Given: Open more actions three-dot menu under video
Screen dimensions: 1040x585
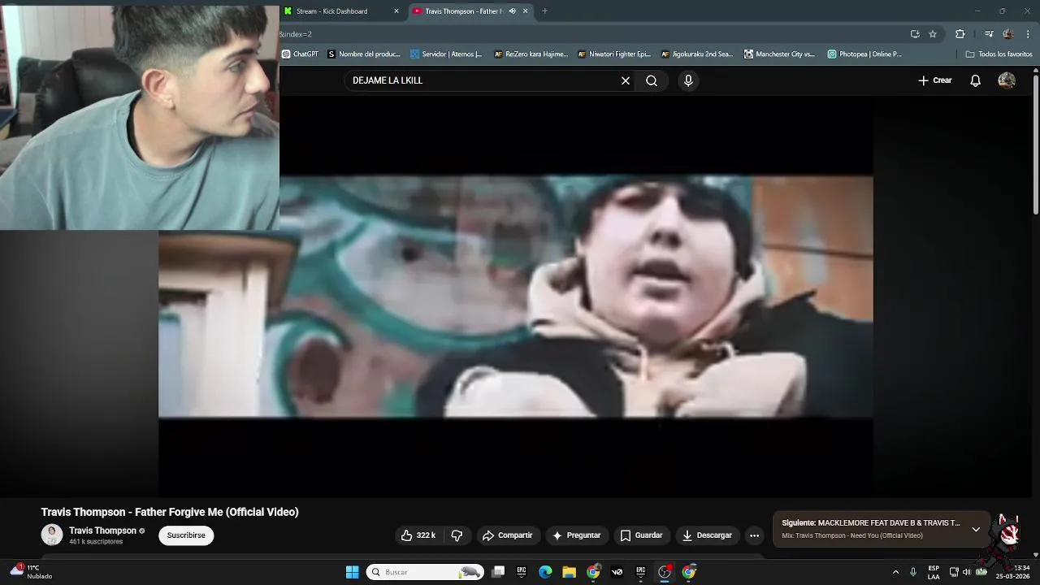Looking at the screenshot, I should (754, 535).
